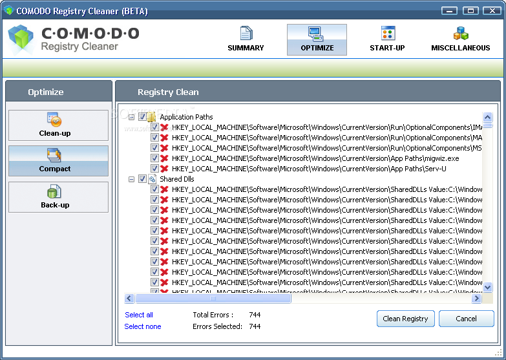This screenshot has height=360, width=506.
Task: Click the vertical scrollbar up arrow
Action: click(x=487, y=117)
